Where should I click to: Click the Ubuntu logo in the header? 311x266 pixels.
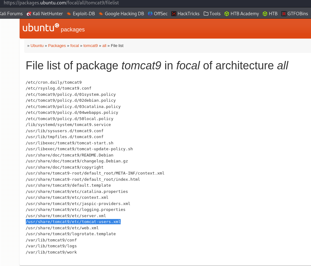click(41, 28)
